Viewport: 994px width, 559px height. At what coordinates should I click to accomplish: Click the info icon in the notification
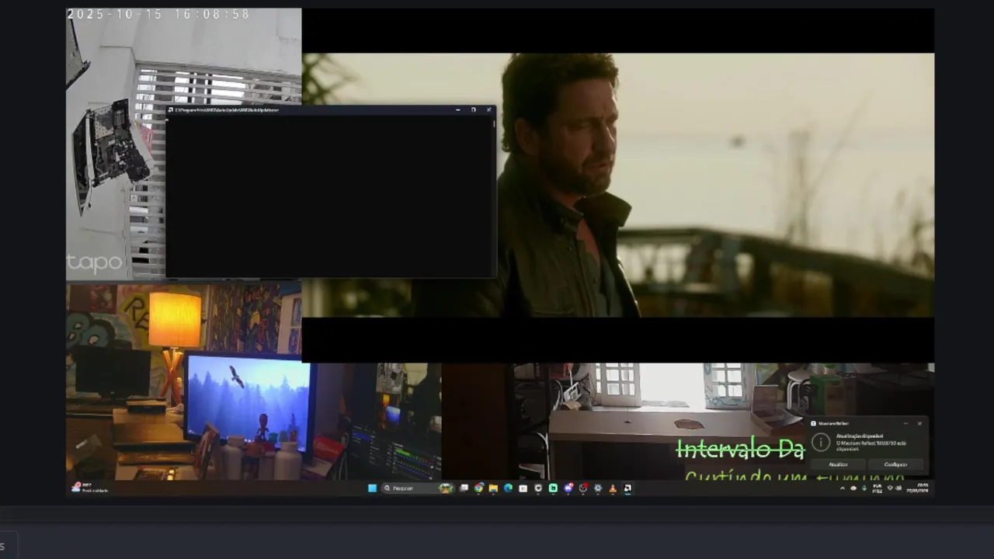pyautogui.click(x=821, y=442)
